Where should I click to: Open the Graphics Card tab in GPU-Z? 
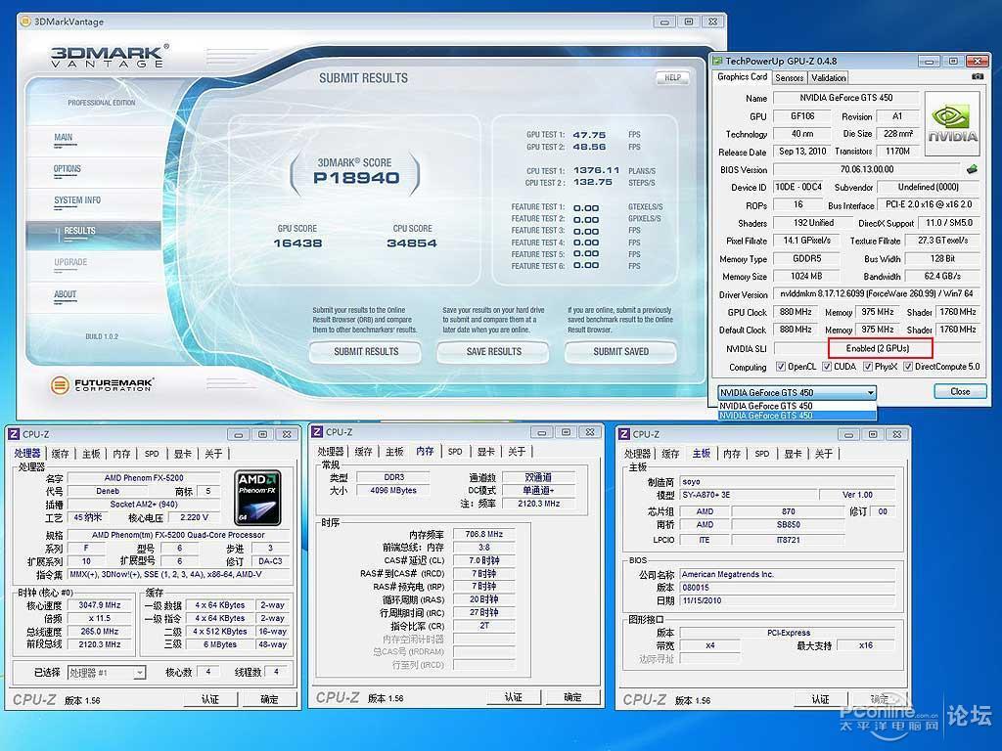click(742, 76)
